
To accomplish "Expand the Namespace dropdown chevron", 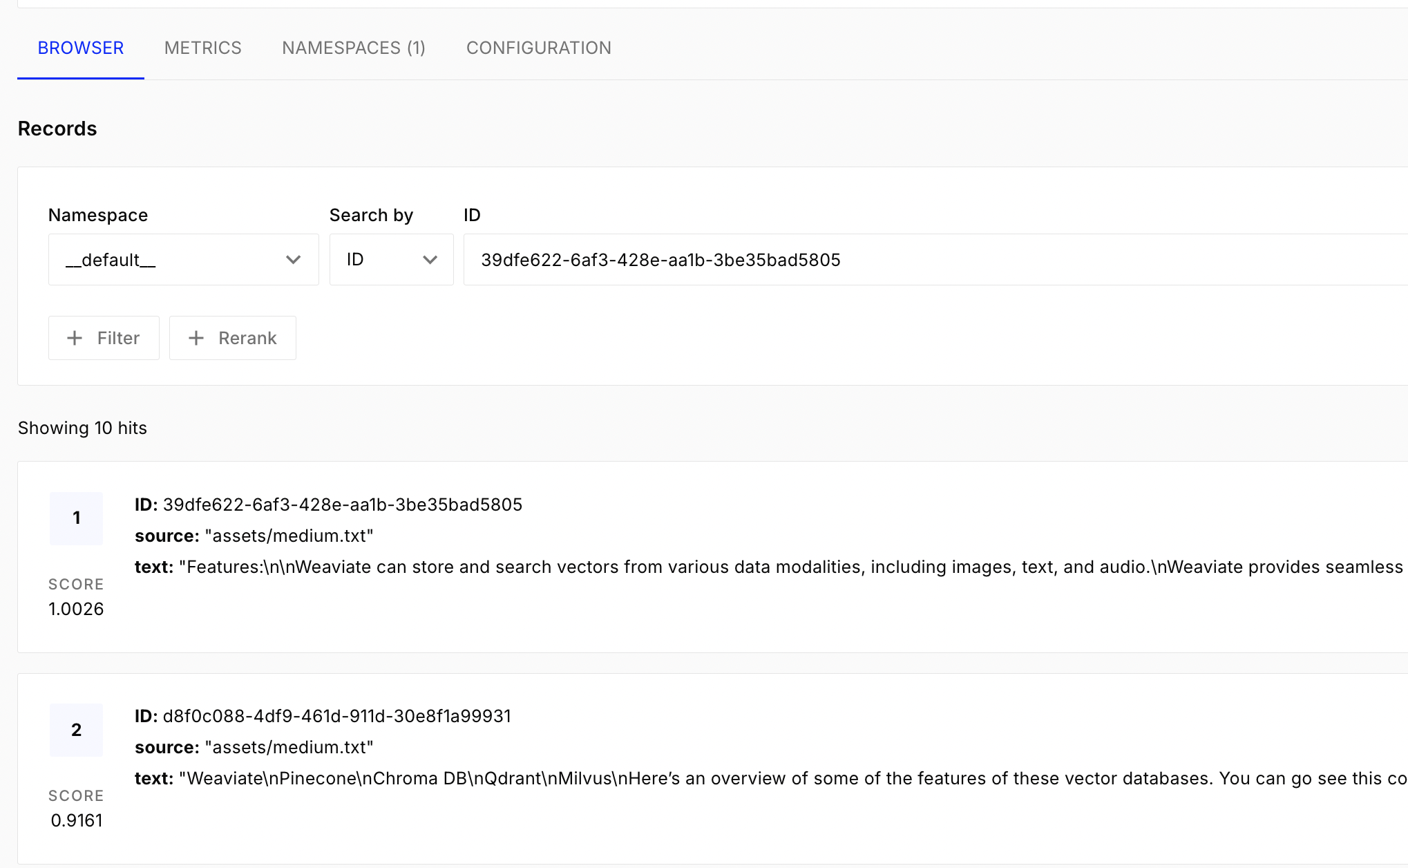I will coord(293,260).
